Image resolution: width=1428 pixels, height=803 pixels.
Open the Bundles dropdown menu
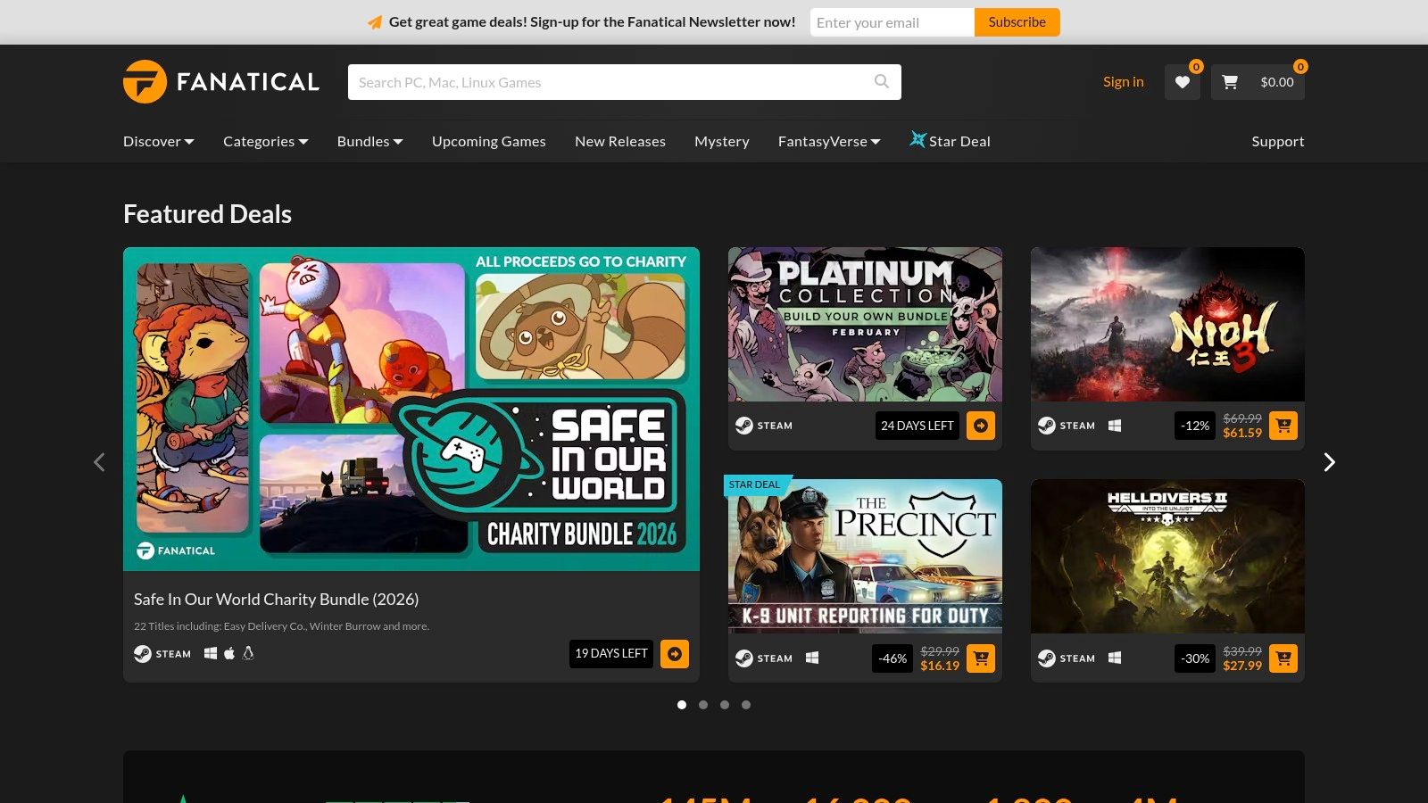pyautogui.click(x=369, y=141)
